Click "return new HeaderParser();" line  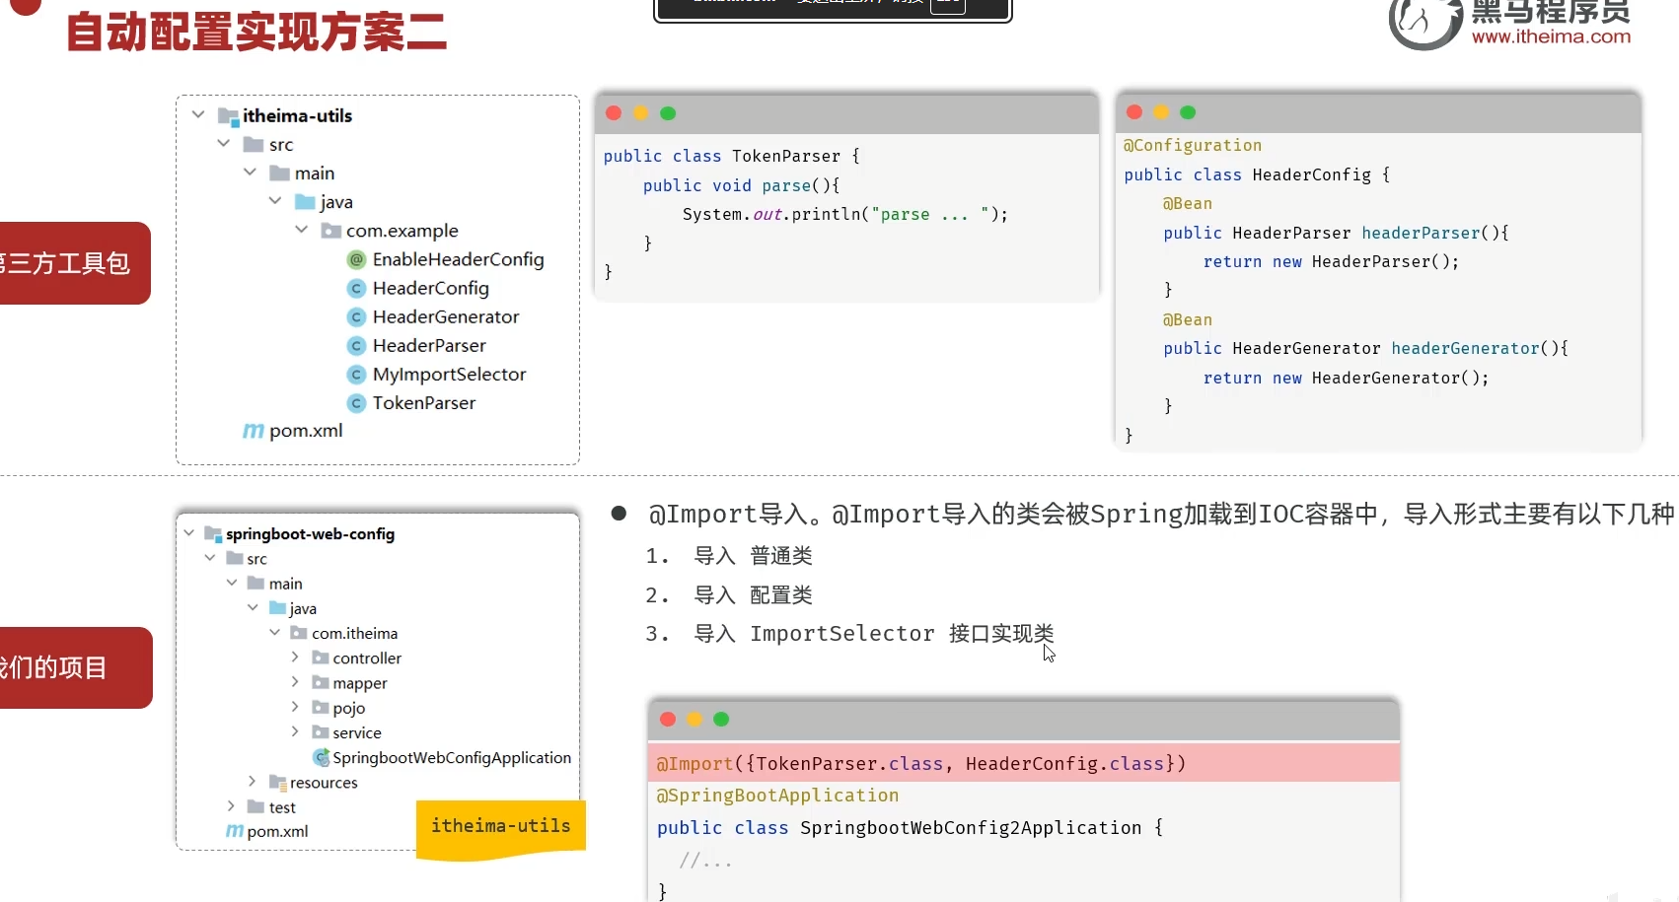(1331, 262)
